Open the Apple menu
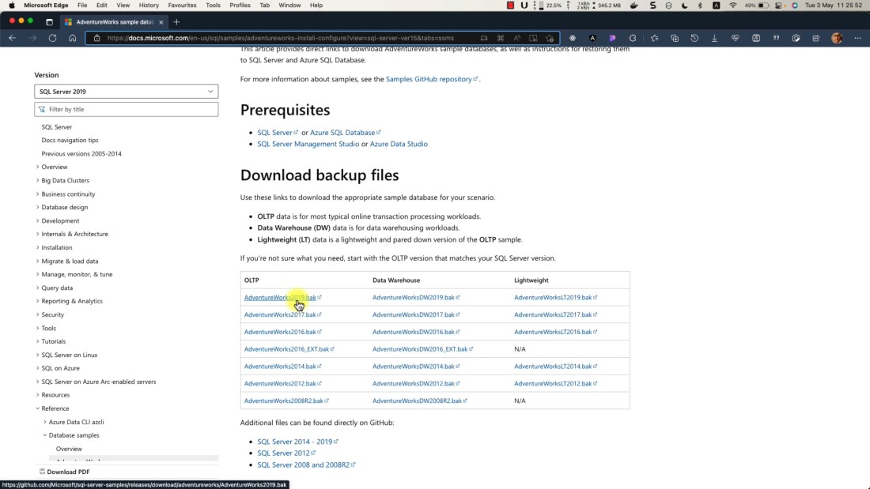 [x=12, y=5]
